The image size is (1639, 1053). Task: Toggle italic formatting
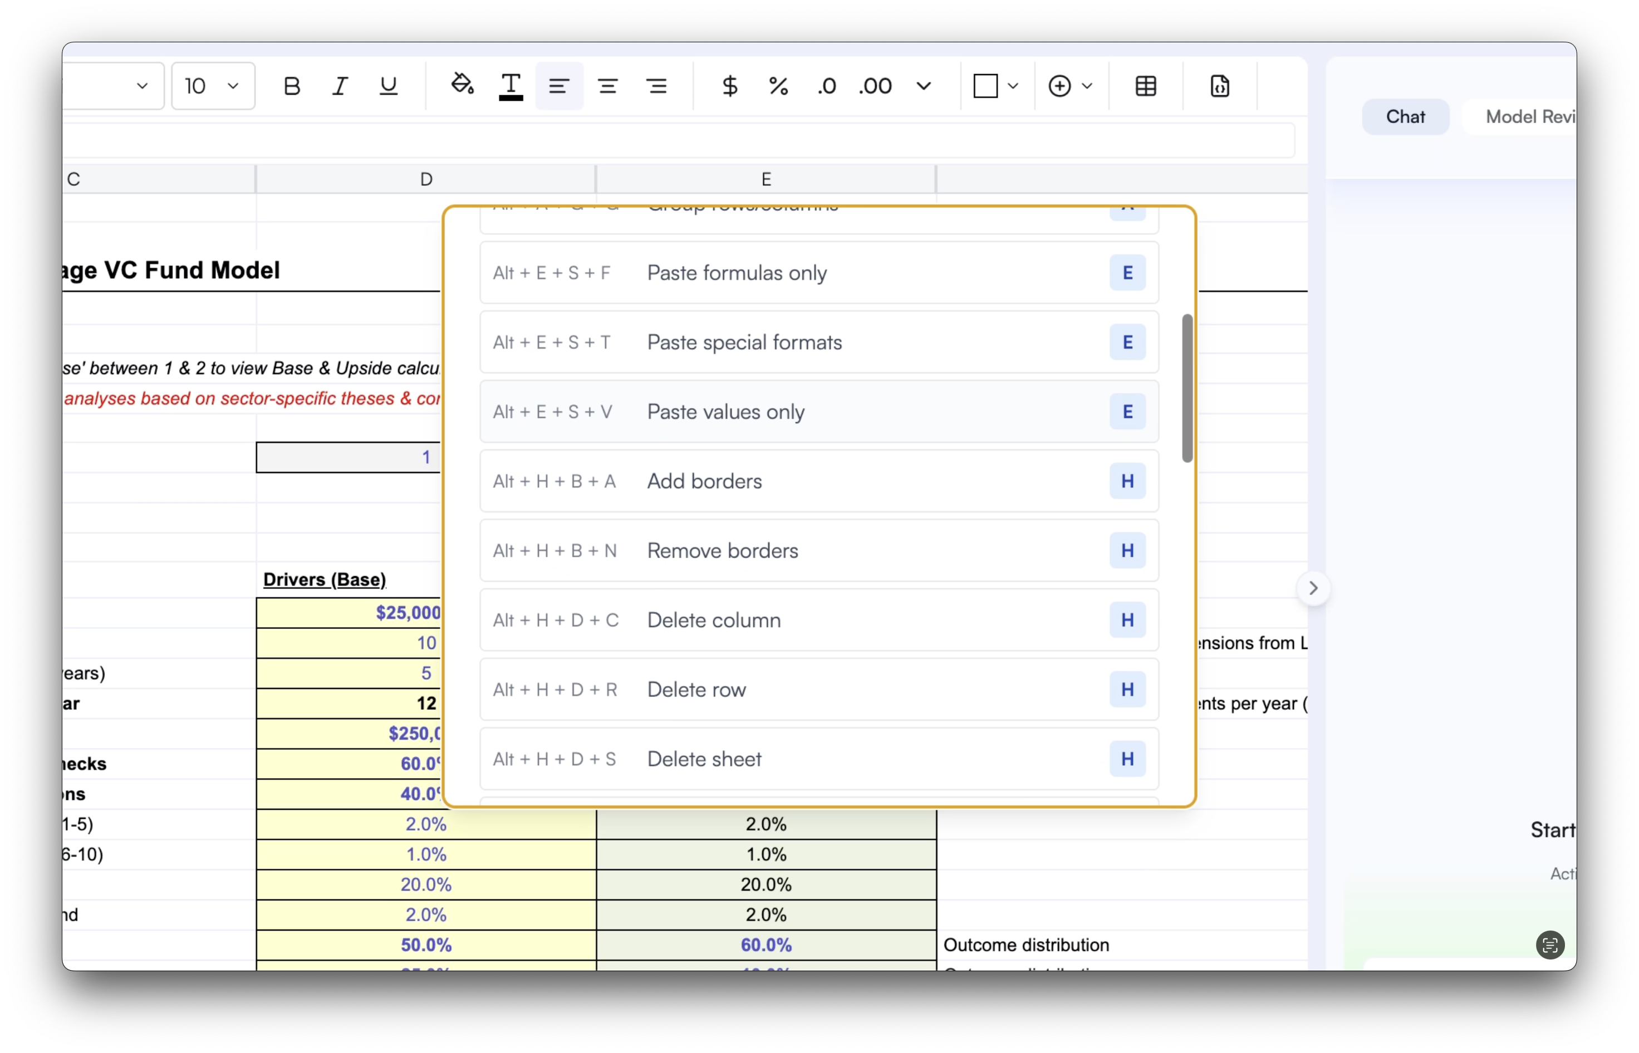pos(340,86)
